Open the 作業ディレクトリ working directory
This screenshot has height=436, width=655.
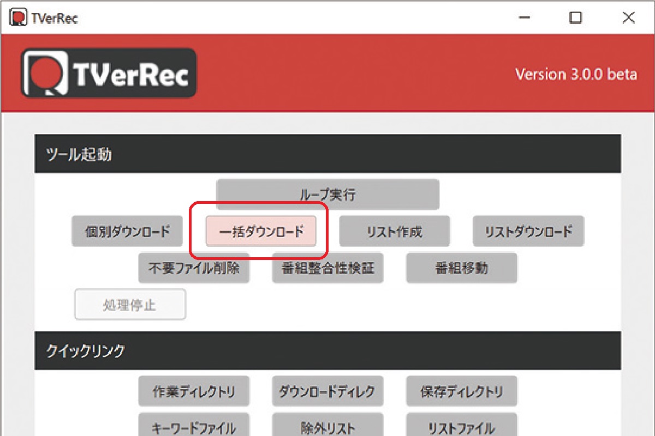point(194,391)
